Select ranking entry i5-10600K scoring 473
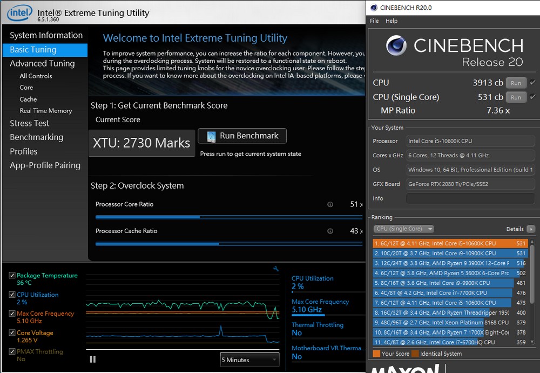Viewport: 540px width, 373px height. pos(450,303)
